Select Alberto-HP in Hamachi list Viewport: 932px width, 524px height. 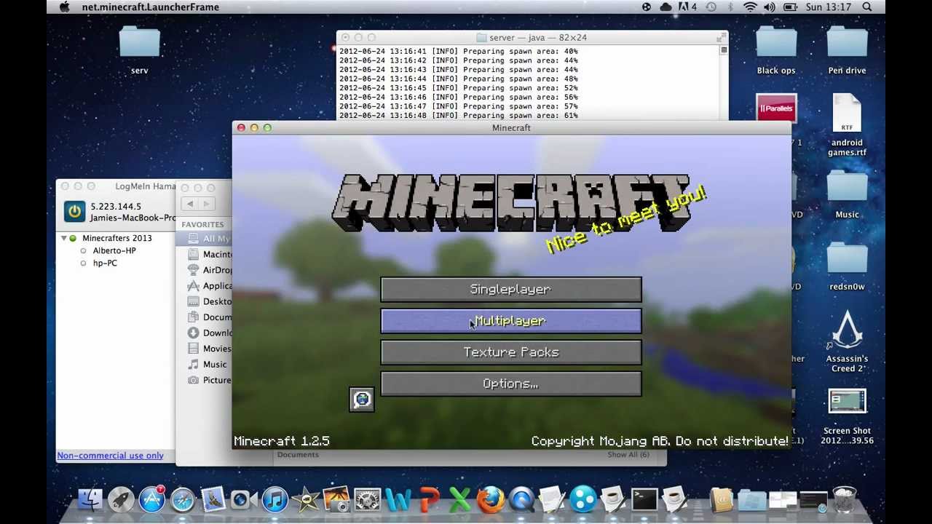(x=114, y=250)
